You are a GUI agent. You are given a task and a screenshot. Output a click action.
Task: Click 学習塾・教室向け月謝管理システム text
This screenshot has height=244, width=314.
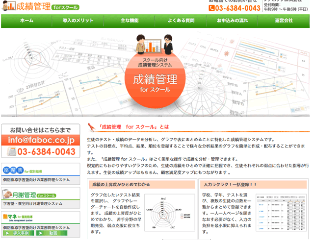pos(33,204)
